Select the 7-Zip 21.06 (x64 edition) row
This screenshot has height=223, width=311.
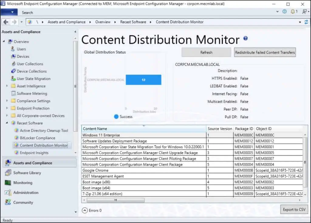[192, 194]
